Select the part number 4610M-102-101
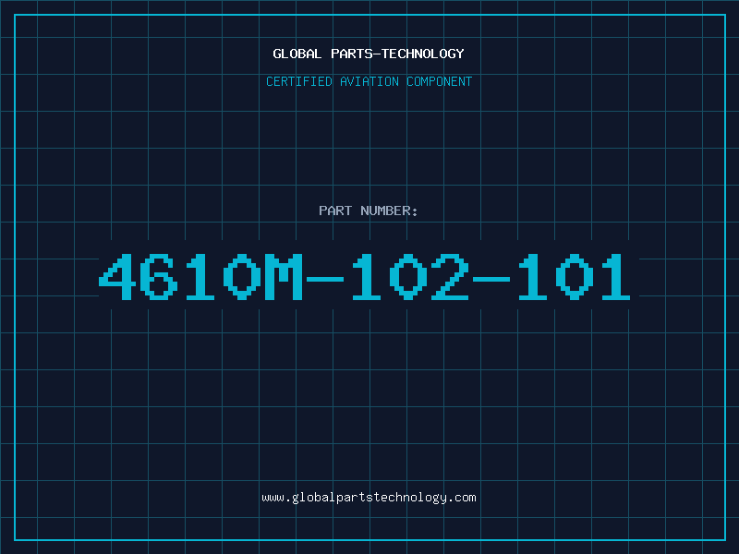739x554 pixels. 364,276
